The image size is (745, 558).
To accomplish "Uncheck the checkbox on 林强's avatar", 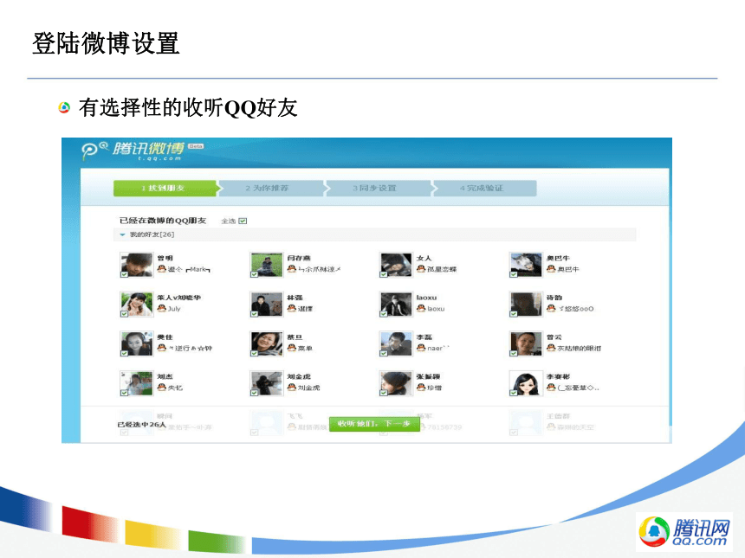I will pos(254,314).
